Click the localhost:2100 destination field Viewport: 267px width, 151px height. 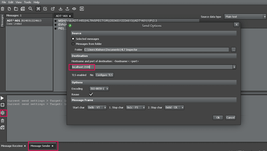(x=152, y=67)
